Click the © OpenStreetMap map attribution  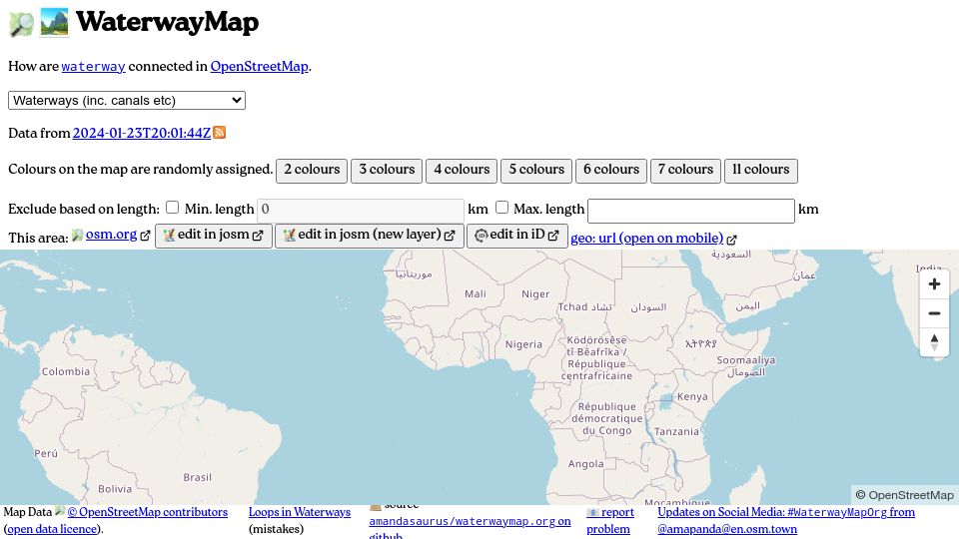point(905,495)
